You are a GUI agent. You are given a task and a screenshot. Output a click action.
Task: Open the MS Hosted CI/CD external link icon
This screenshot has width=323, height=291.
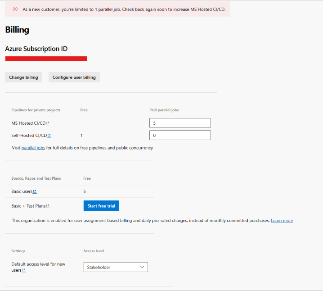point(48,123)
